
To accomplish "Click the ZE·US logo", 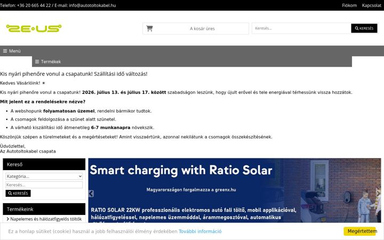I will tap(34, 28).
